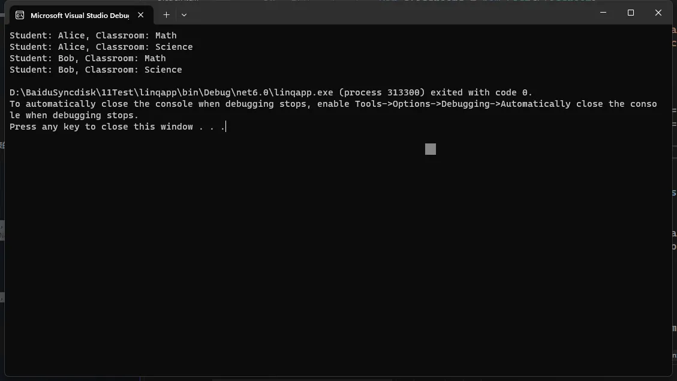The image size is (677, 381).
Task: Click the gray square block in console
Action: tap(431, 149)
